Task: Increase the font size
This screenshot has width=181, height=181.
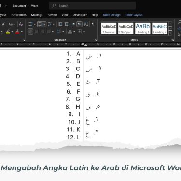Action: click(3, 24)
